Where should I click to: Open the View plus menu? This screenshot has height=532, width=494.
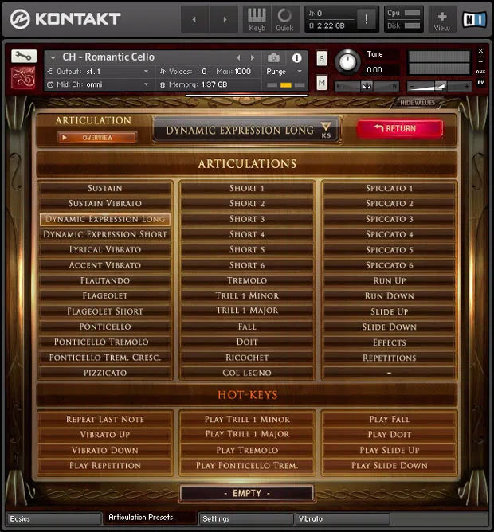441,19
